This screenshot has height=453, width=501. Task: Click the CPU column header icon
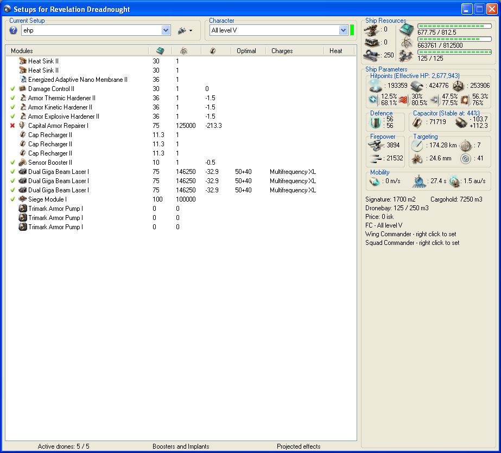pos(160,51)
